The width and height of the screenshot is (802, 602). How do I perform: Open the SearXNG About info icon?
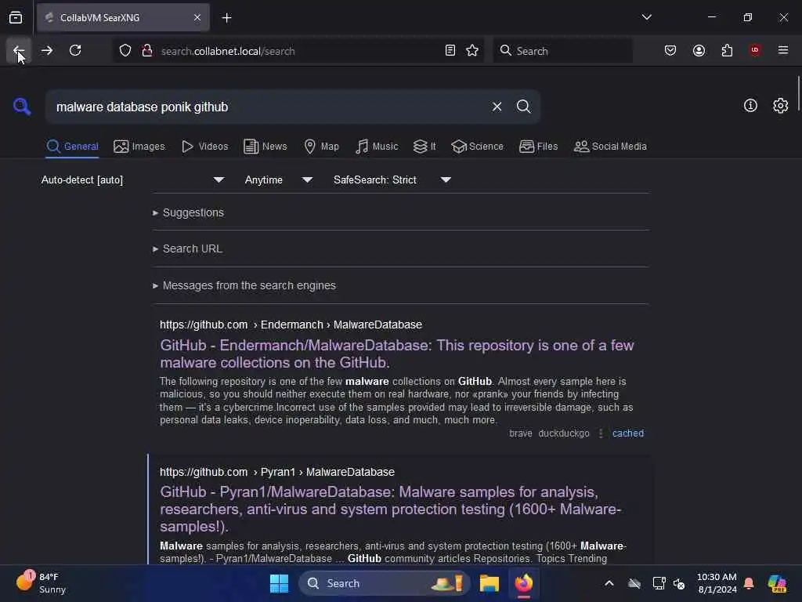[x=750, y=106]
